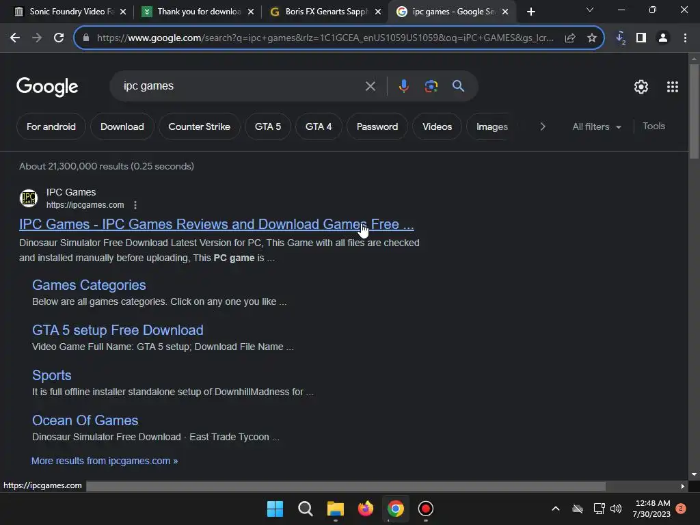Click the scrollbar down arrow
Image resolution: width=700 pixels, height=525 pixels.
[x=694, y=474]
